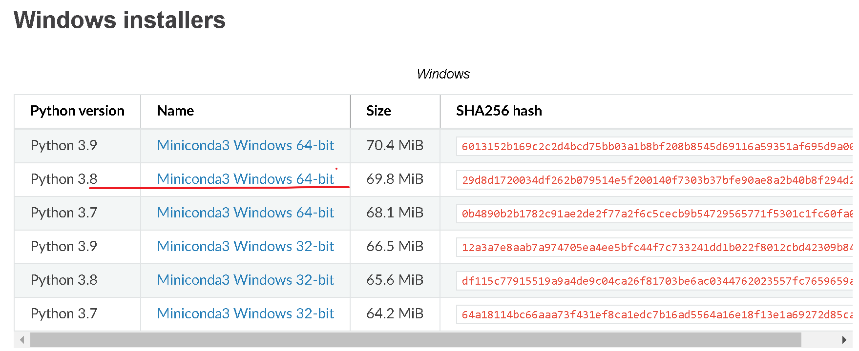This screenshot has width=859, height=351.
Task: Select the hash beginning with 29d8d172
Action: pos(654,180)
